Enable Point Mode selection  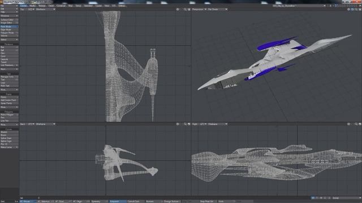9,27
